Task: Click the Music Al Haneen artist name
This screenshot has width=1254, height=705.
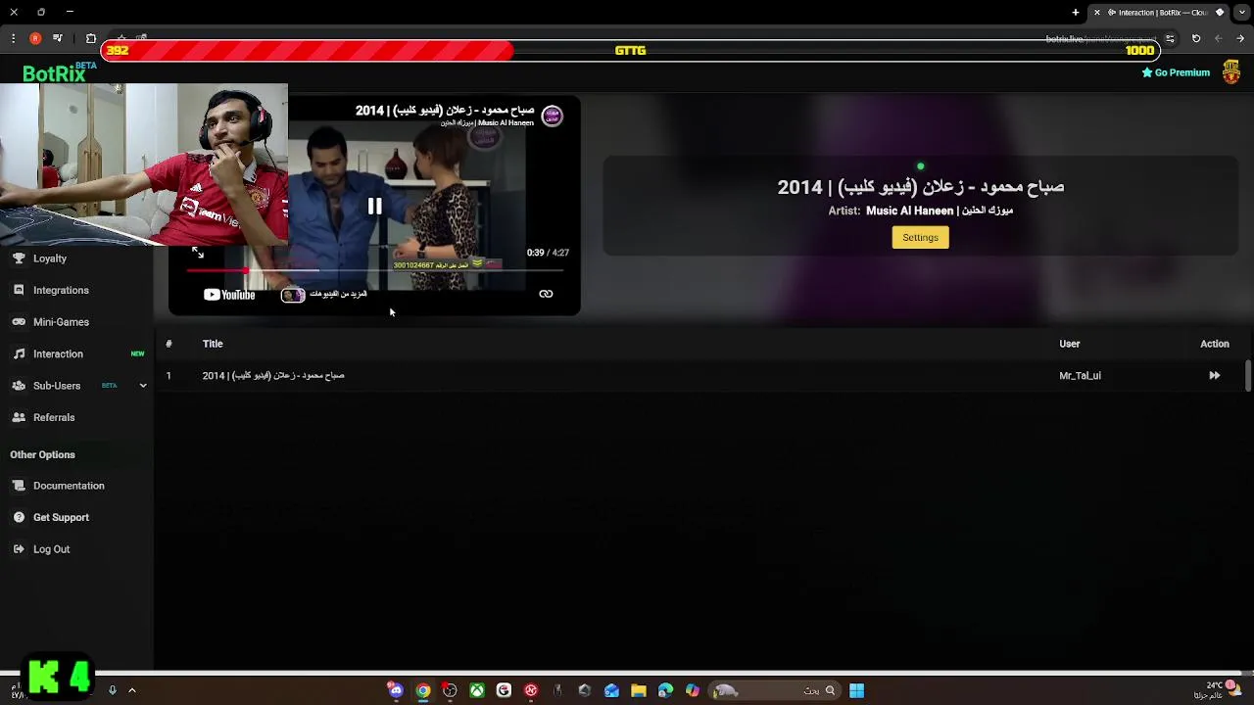Action: pyautogui.click(x=939, y=211)
